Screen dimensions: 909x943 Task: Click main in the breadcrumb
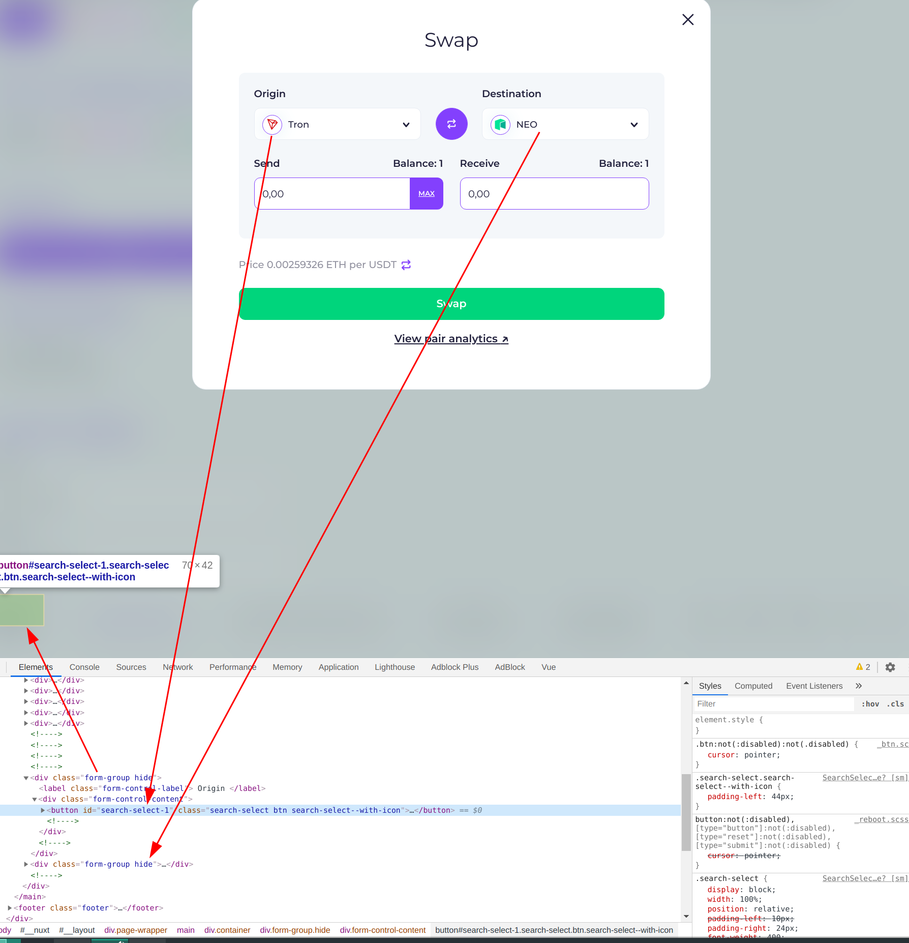coord(186,930)
